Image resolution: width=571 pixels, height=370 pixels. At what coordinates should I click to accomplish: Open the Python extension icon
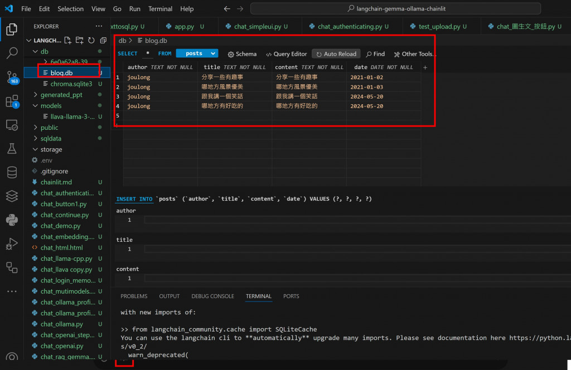pyautogui.click(x=12, y=220)
